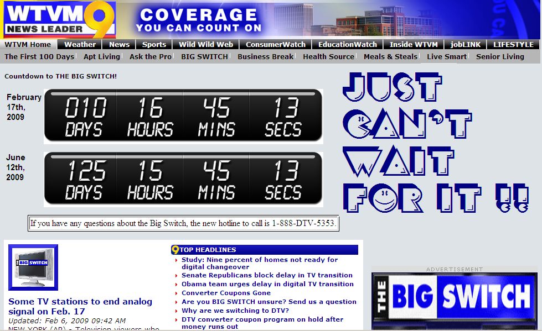Open Why are we switching to DTV
This screenshot has height=331, width=542.
235,311
